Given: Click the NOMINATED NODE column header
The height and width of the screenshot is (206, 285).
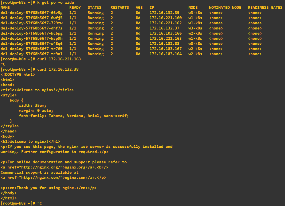Looking at the screenshot, I should tap(225, 8).
